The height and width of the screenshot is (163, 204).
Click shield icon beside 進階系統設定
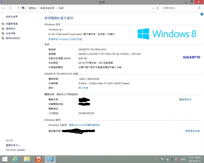click(x=3, y=38)
